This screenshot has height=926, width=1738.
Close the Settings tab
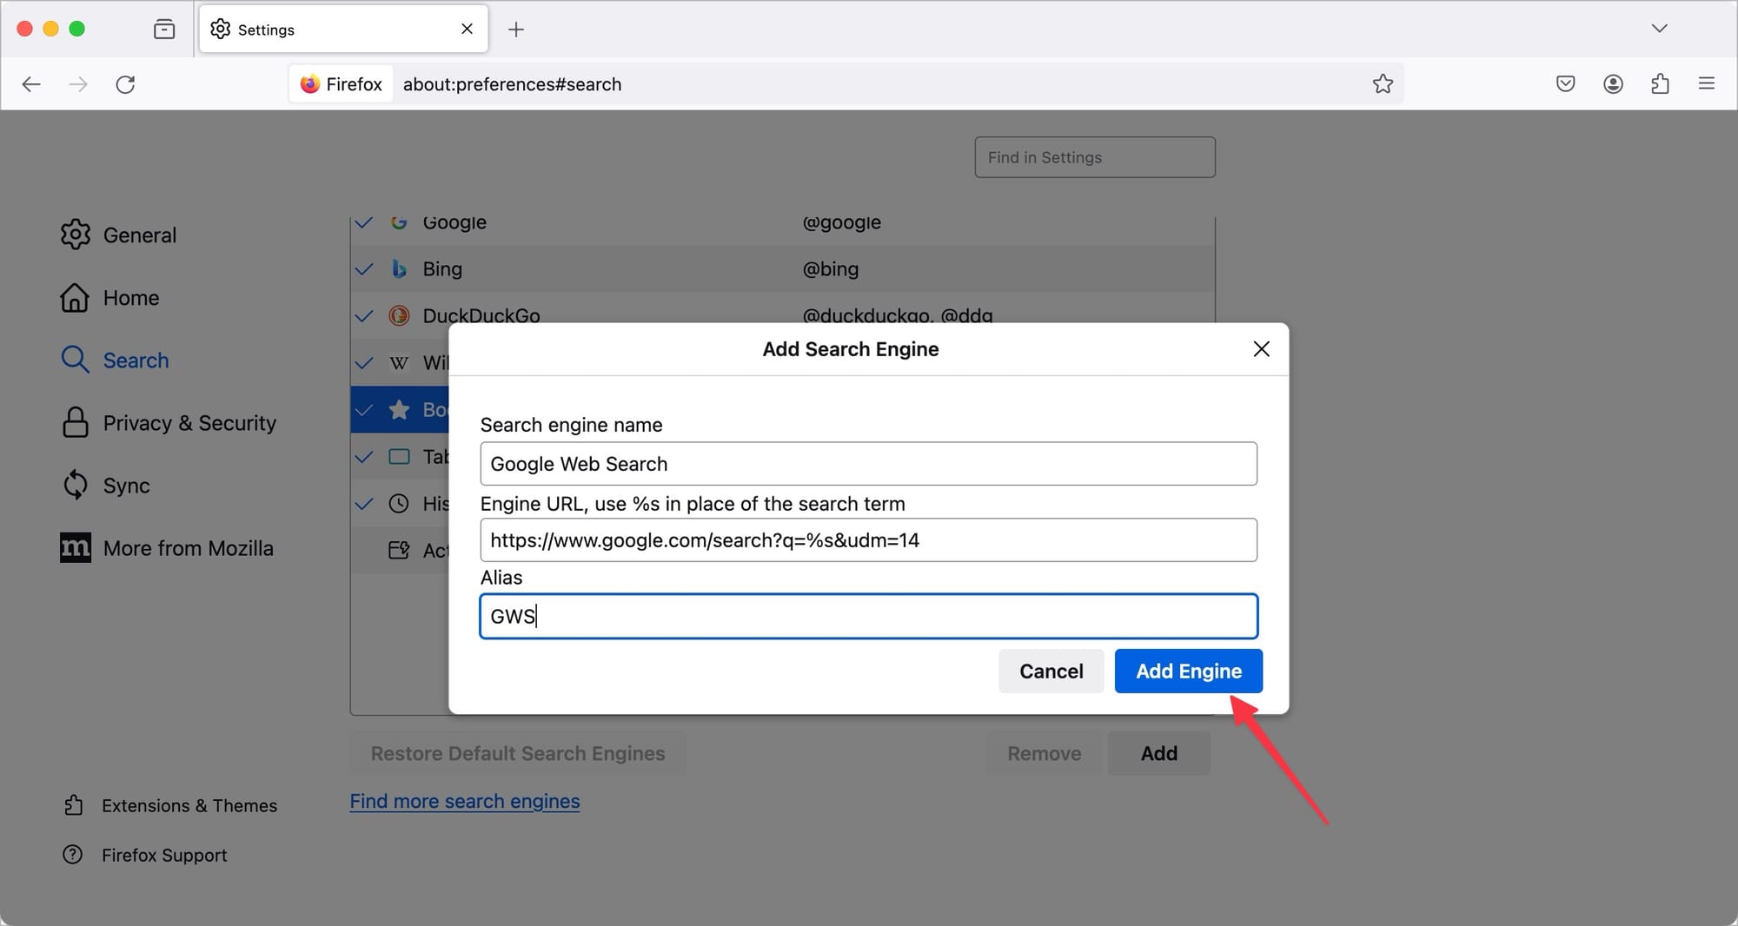467,30
